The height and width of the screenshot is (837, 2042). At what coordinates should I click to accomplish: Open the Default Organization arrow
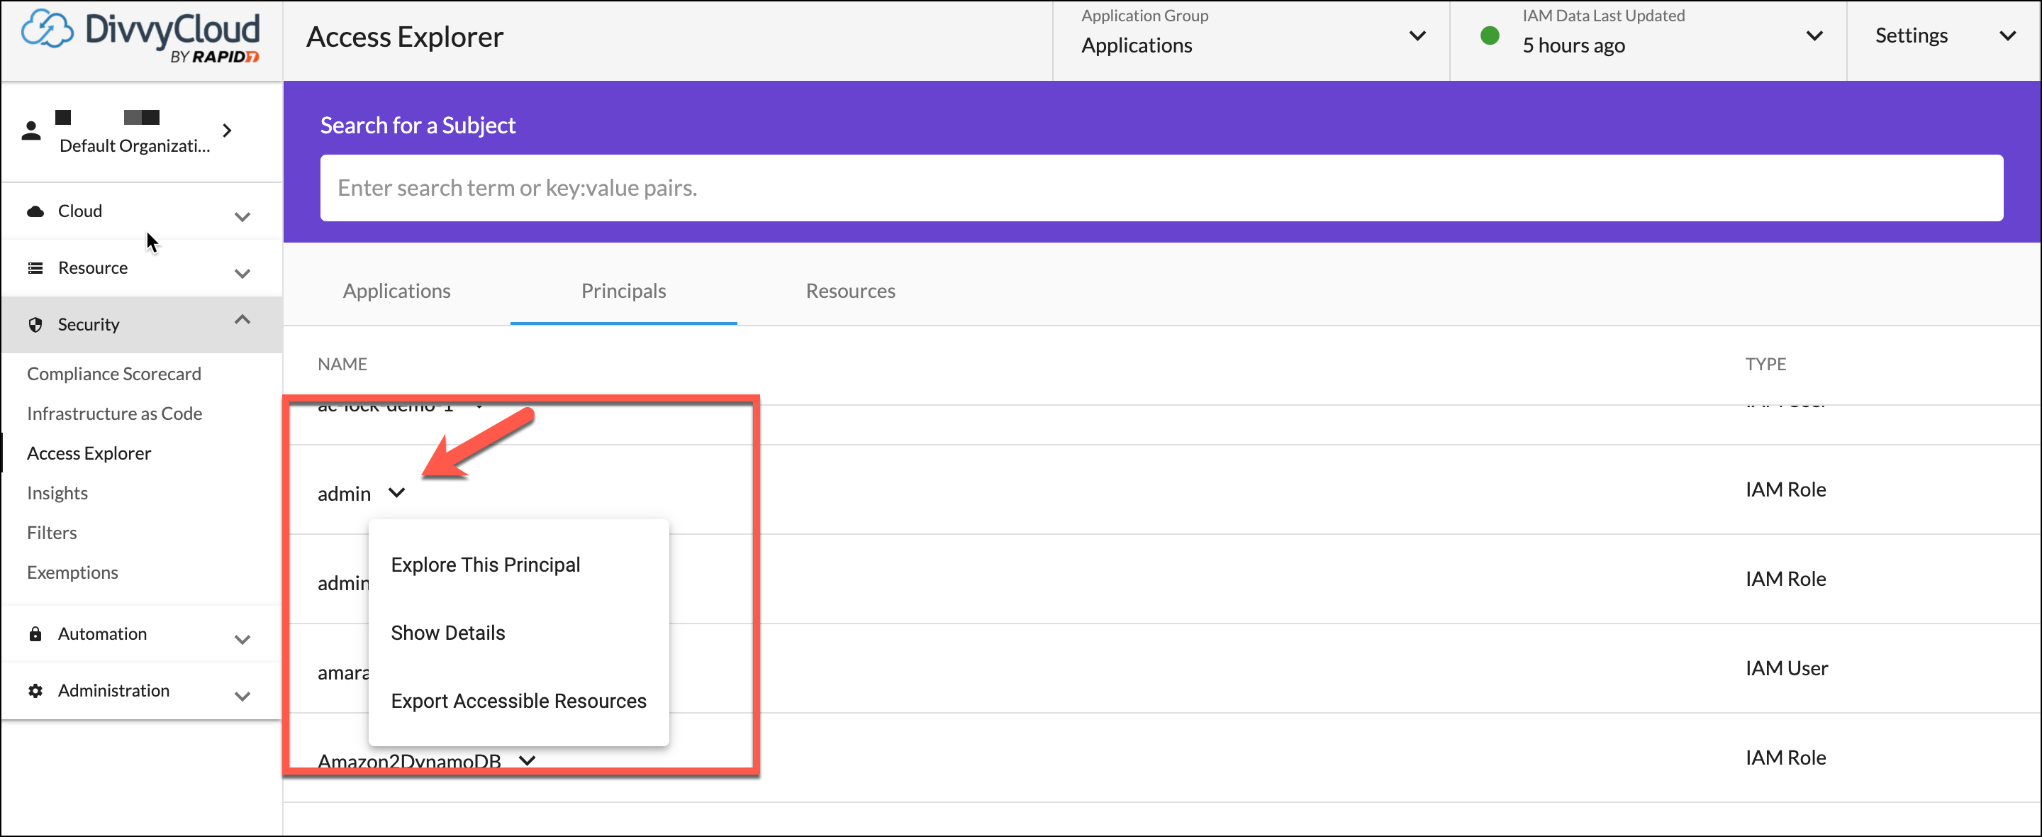(228, 130)
